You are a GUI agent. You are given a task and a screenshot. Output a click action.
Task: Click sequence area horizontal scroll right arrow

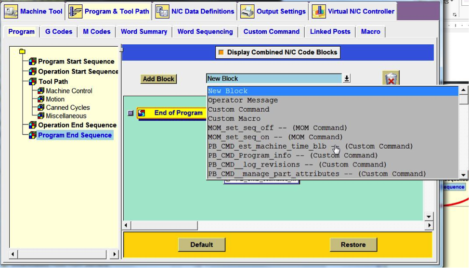pyautogui.click(x=429, y=225)
